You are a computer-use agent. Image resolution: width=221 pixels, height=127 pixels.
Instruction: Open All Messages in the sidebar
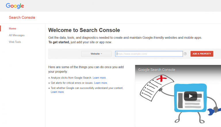(17, 35)
